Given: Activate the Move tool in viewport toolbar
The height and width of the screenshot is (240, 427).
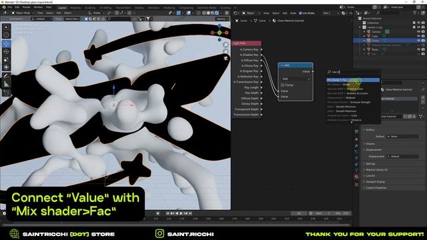Looking at the screenshot, I should [x=6, y=43].
